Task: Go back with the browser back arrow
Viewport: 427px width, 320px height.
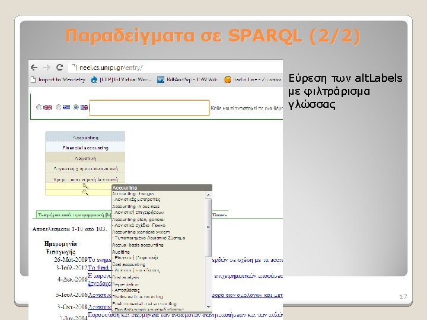Action: pyautogui.click(x=34, y=67)
